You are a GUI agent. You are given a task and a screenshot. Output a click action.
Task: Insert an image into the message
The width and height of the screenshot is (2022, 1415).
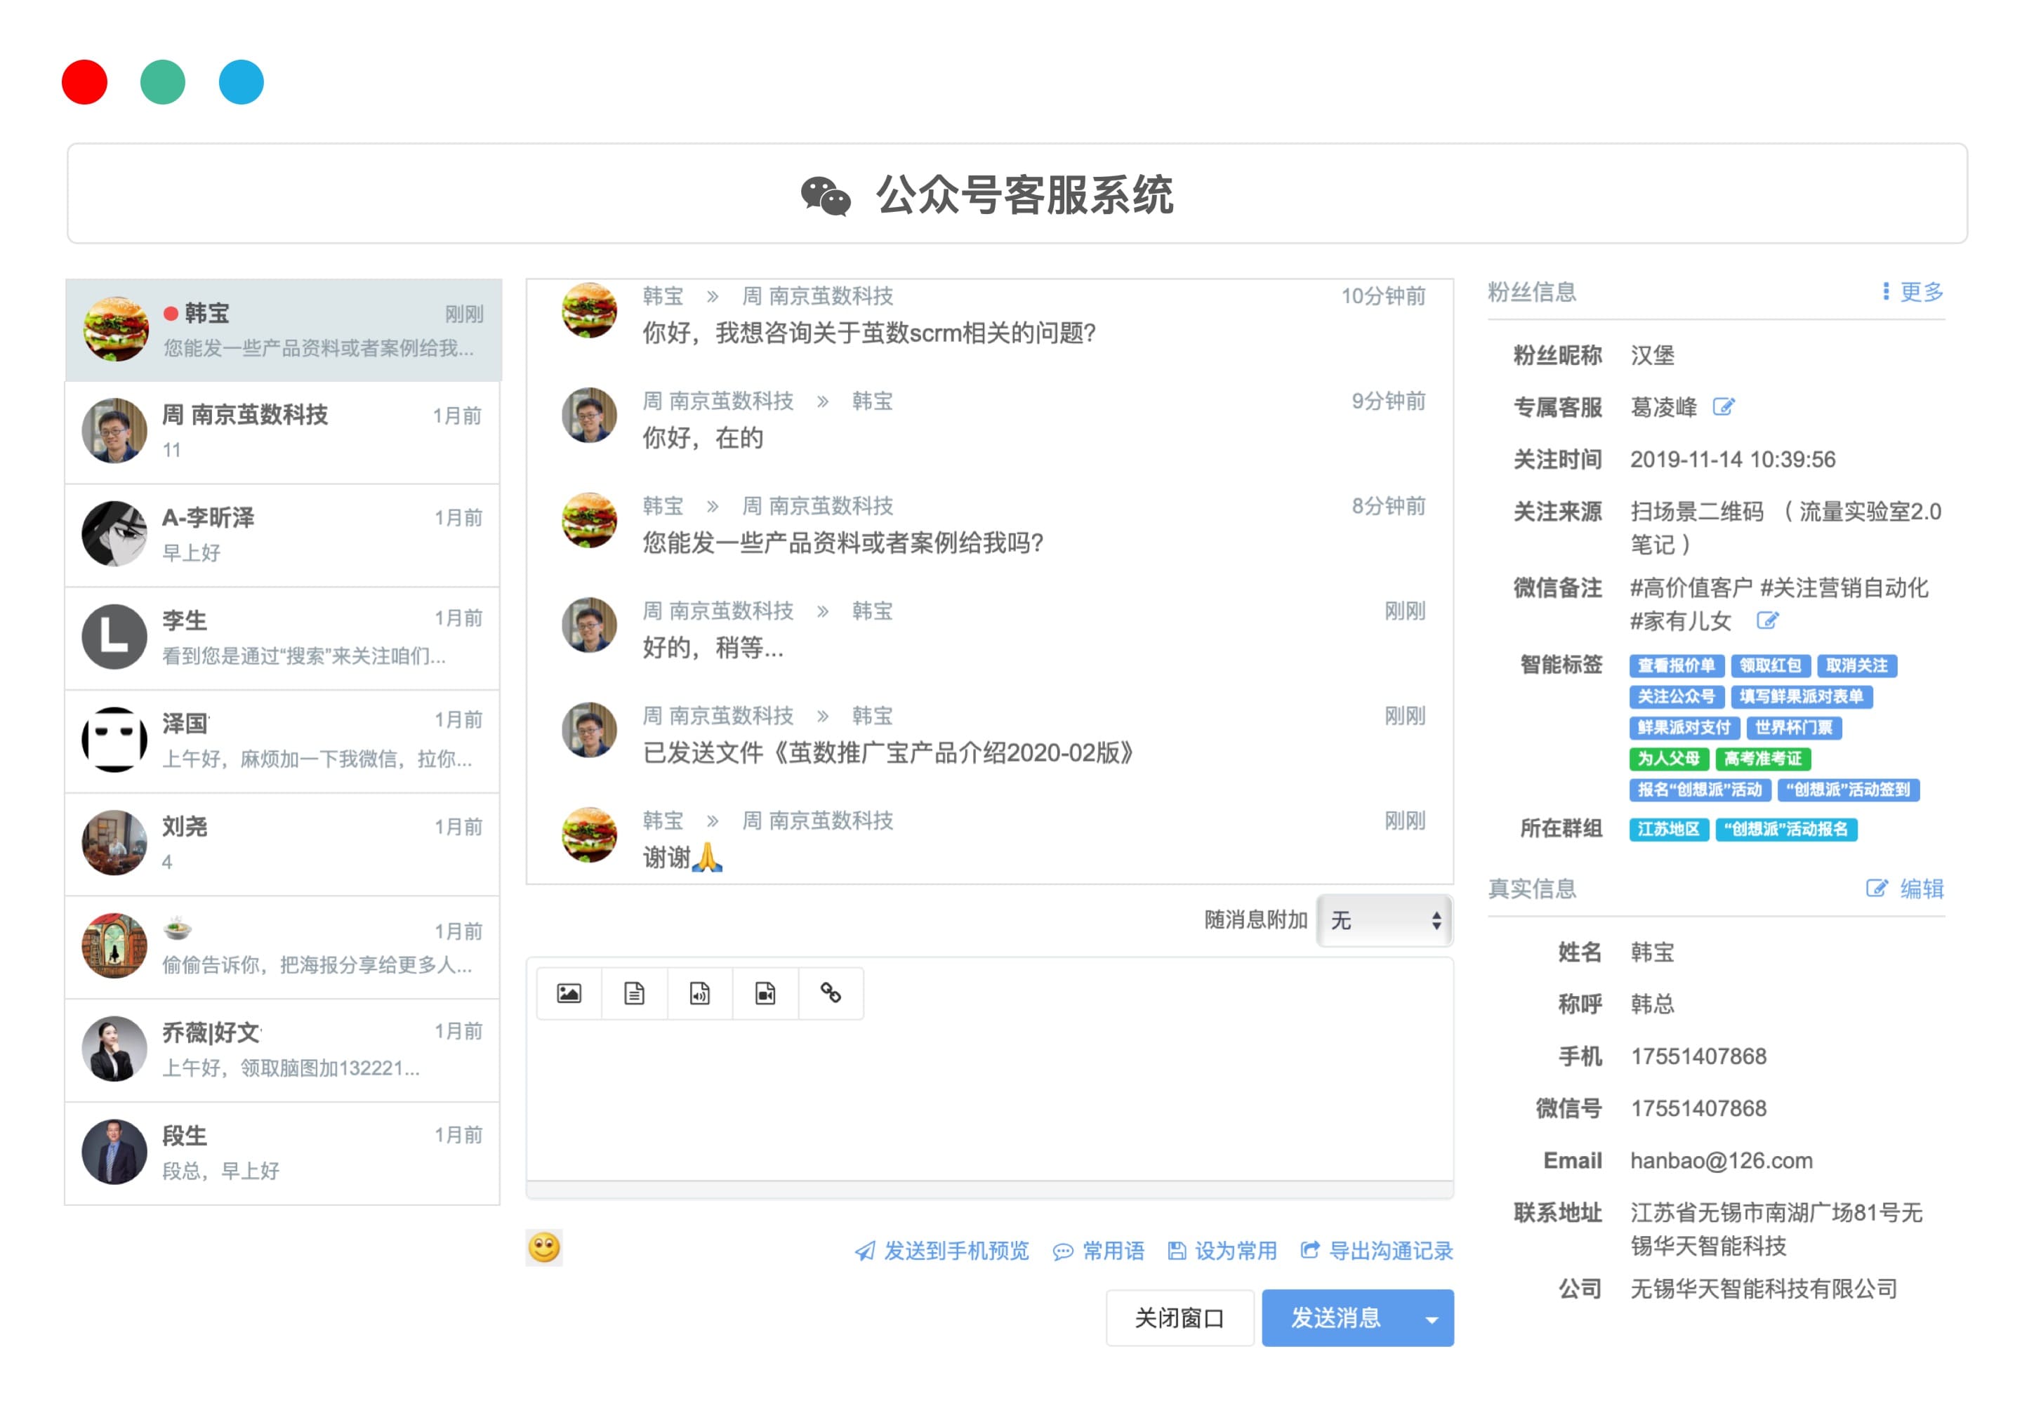[x=569, y=993]
